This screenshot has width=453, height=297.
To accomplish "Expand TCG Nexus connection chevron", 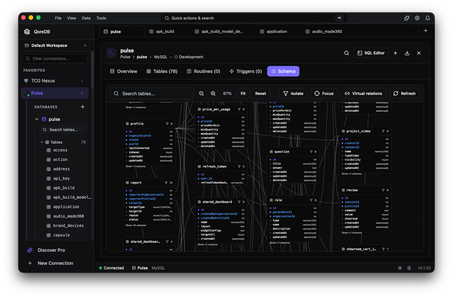I will (x=82, y=81).
